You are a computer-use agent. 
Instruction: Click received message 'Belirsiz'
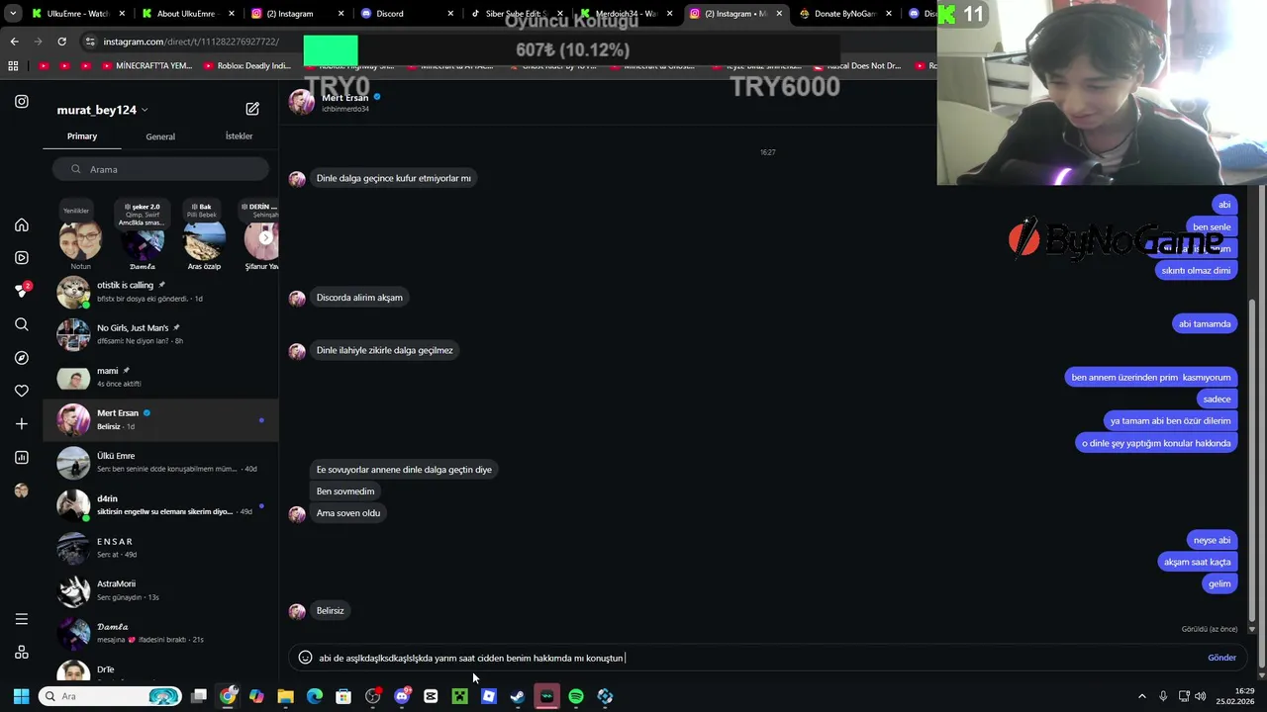click(x=330, y=611)
